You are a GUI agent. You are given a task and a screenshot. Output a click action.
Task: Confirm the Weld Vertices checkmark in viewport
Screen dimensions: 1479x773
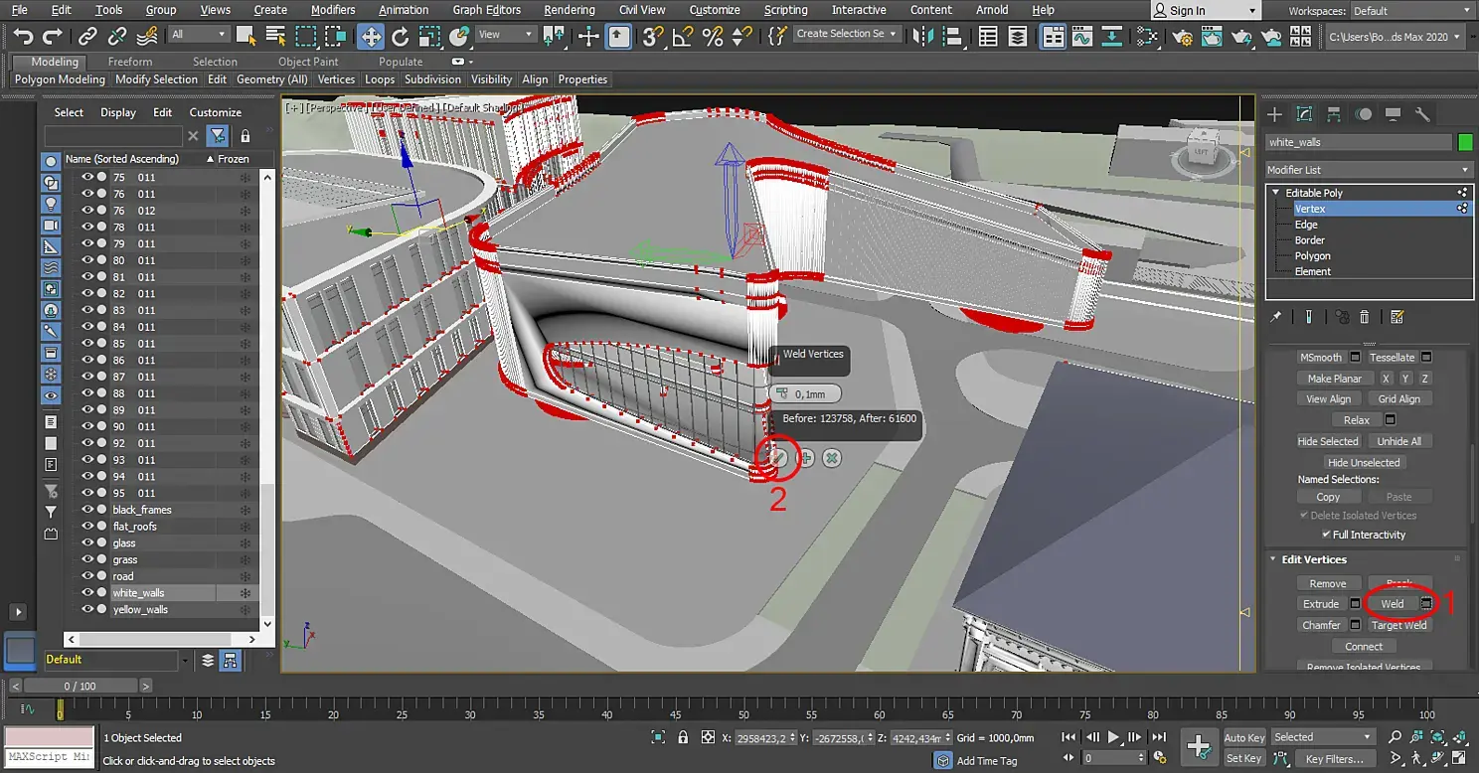[780, 458]
